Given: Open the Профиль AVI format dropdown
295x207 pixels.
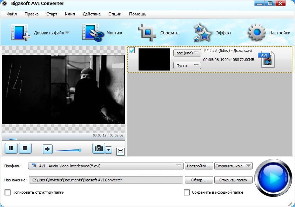Looking at the screenshot, I should (x=106, y=166).
